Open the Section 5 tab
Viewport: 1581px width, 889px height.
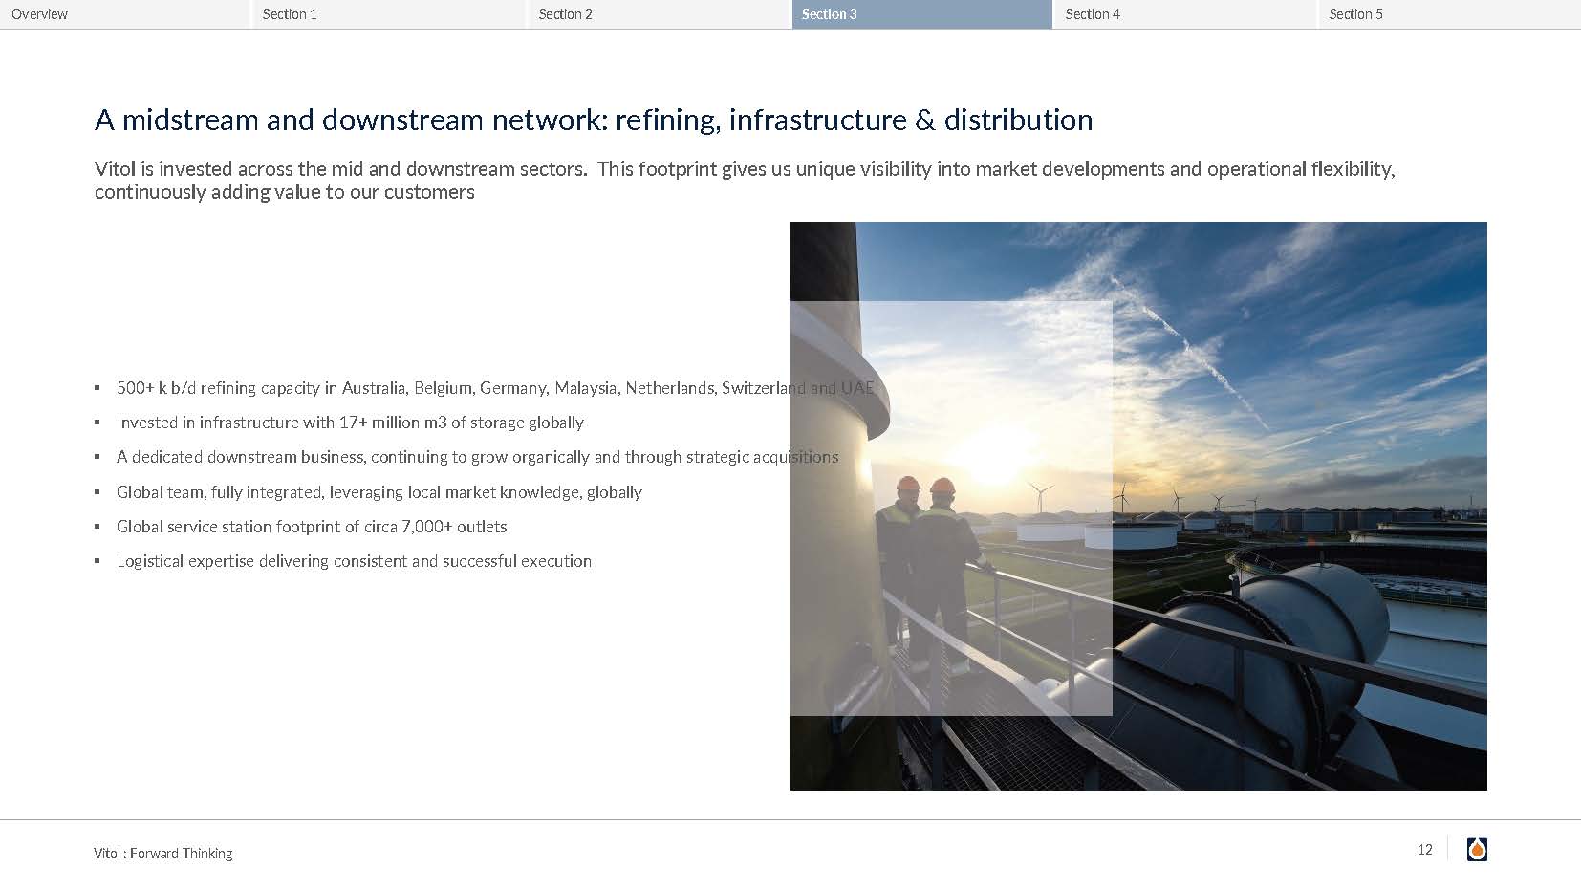pyautogui.click(x=1355, y=14)
